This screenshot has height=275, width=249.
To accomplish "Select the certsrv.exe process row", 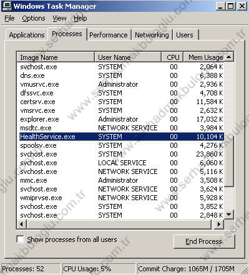I will coord(122,102).
